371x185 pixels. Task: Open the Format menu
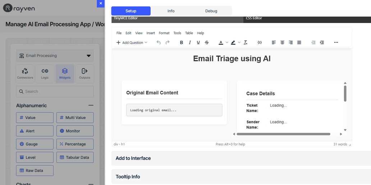coord(164,33)
